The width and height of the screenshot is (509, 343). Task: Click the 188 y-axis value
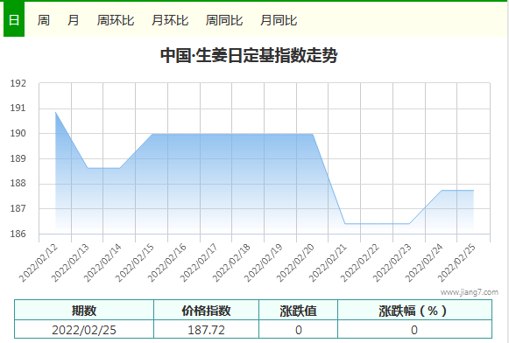tap(18, 184)
